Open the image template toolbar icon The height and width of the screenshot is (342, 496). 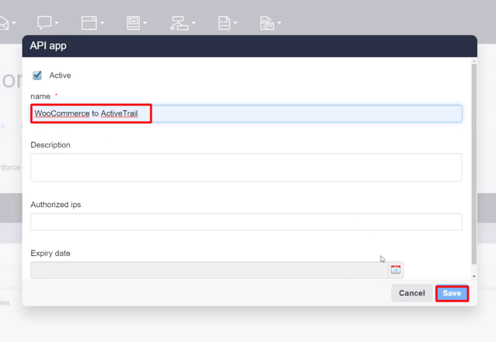[133, 23]
